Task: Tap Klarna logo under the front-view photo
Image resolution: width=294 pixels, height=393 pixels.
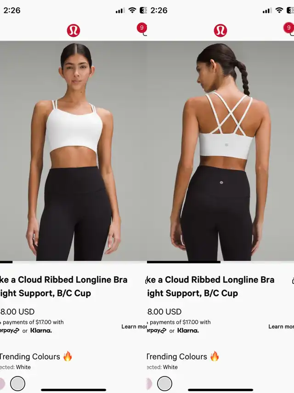Action: (x=41, y=331)
